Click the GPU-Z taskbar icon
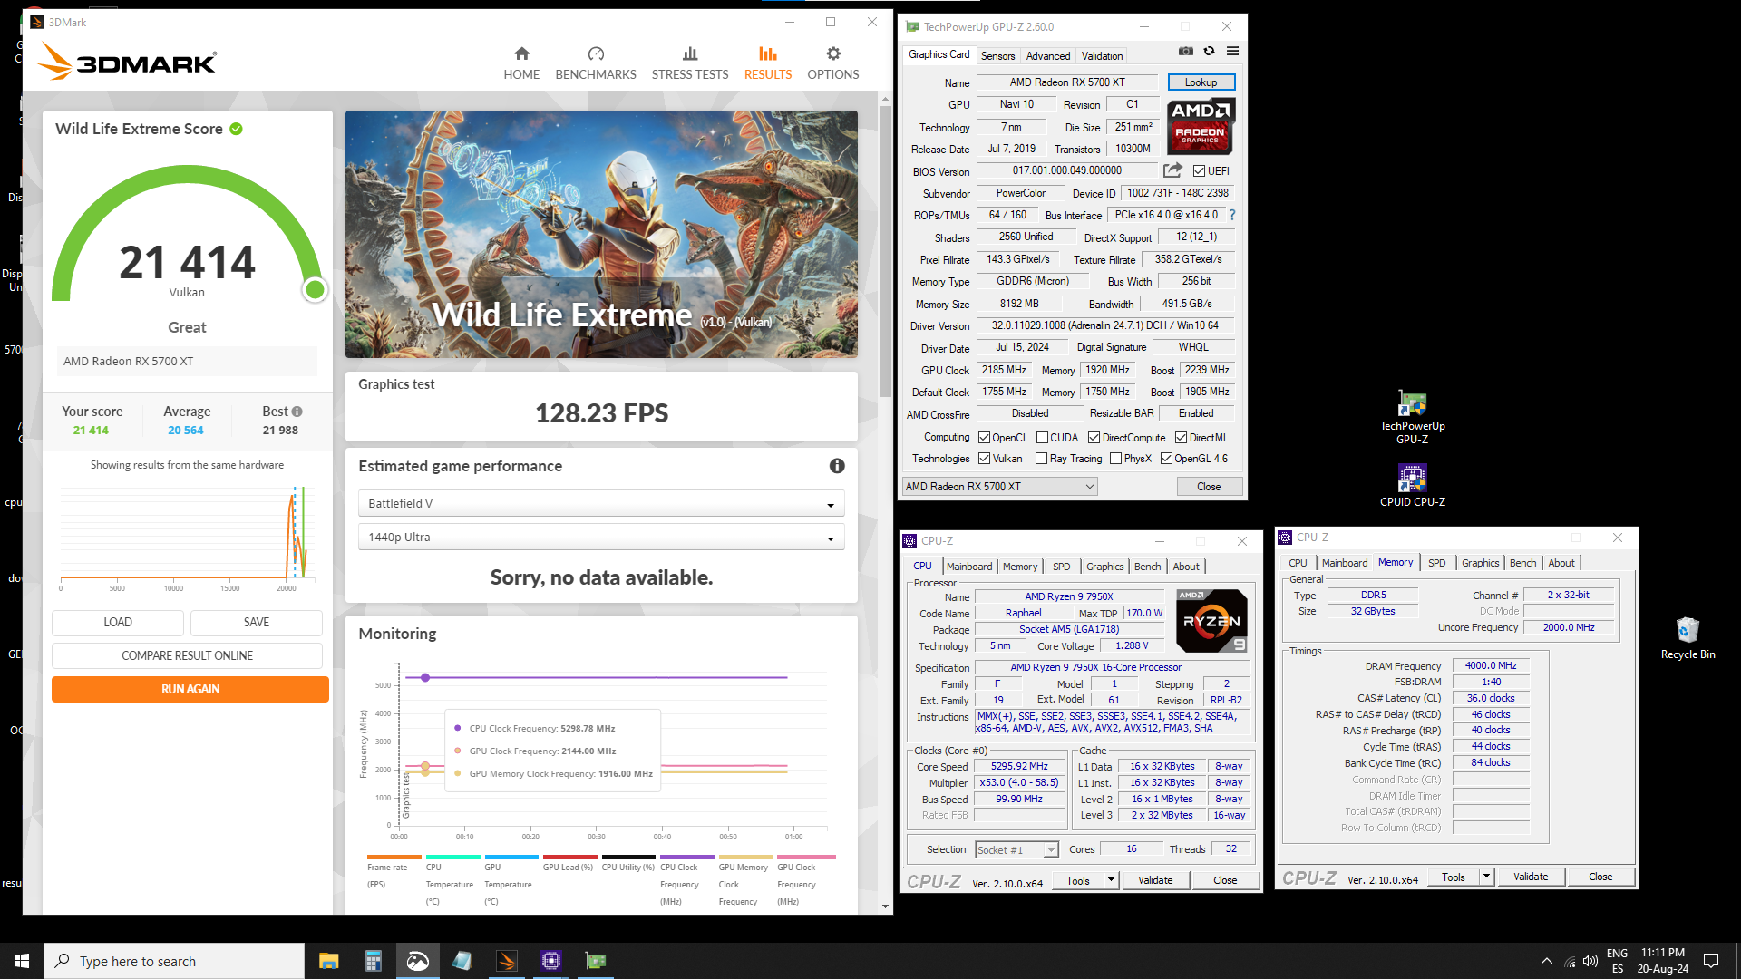The height and width of the screenshot is (979, 1741). [595, 961]
